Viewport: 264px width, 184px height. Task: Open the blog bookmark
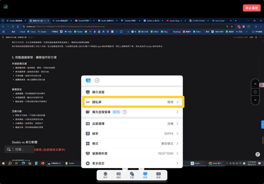(x=164, y=32)
